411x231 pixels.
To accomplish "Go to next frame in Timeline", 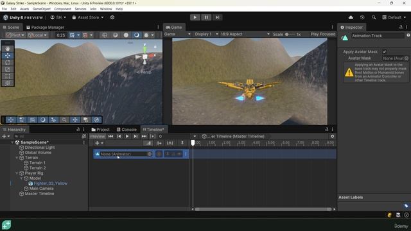I will (x=136, y=136).
